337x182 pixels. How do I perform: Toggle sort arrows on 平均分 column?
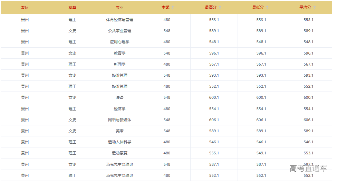pyautogui.click(x=315, y=8)
